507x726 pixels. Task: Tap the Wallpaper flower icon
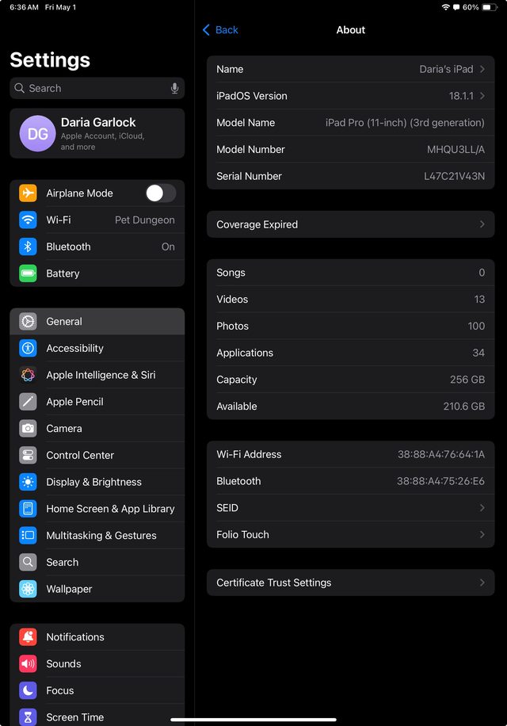(28, 589)
